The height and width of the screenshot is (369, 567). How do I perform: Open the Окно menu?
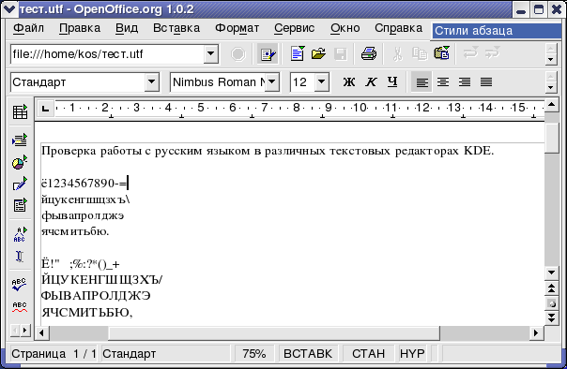345,28
